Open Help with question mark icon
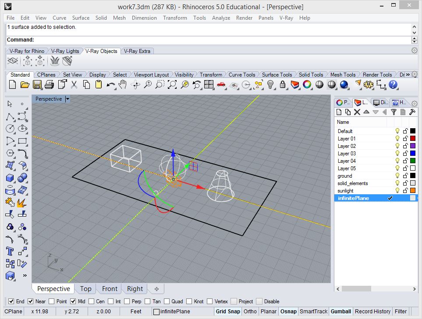The image size is (422, 319). [x=393, y=85]
